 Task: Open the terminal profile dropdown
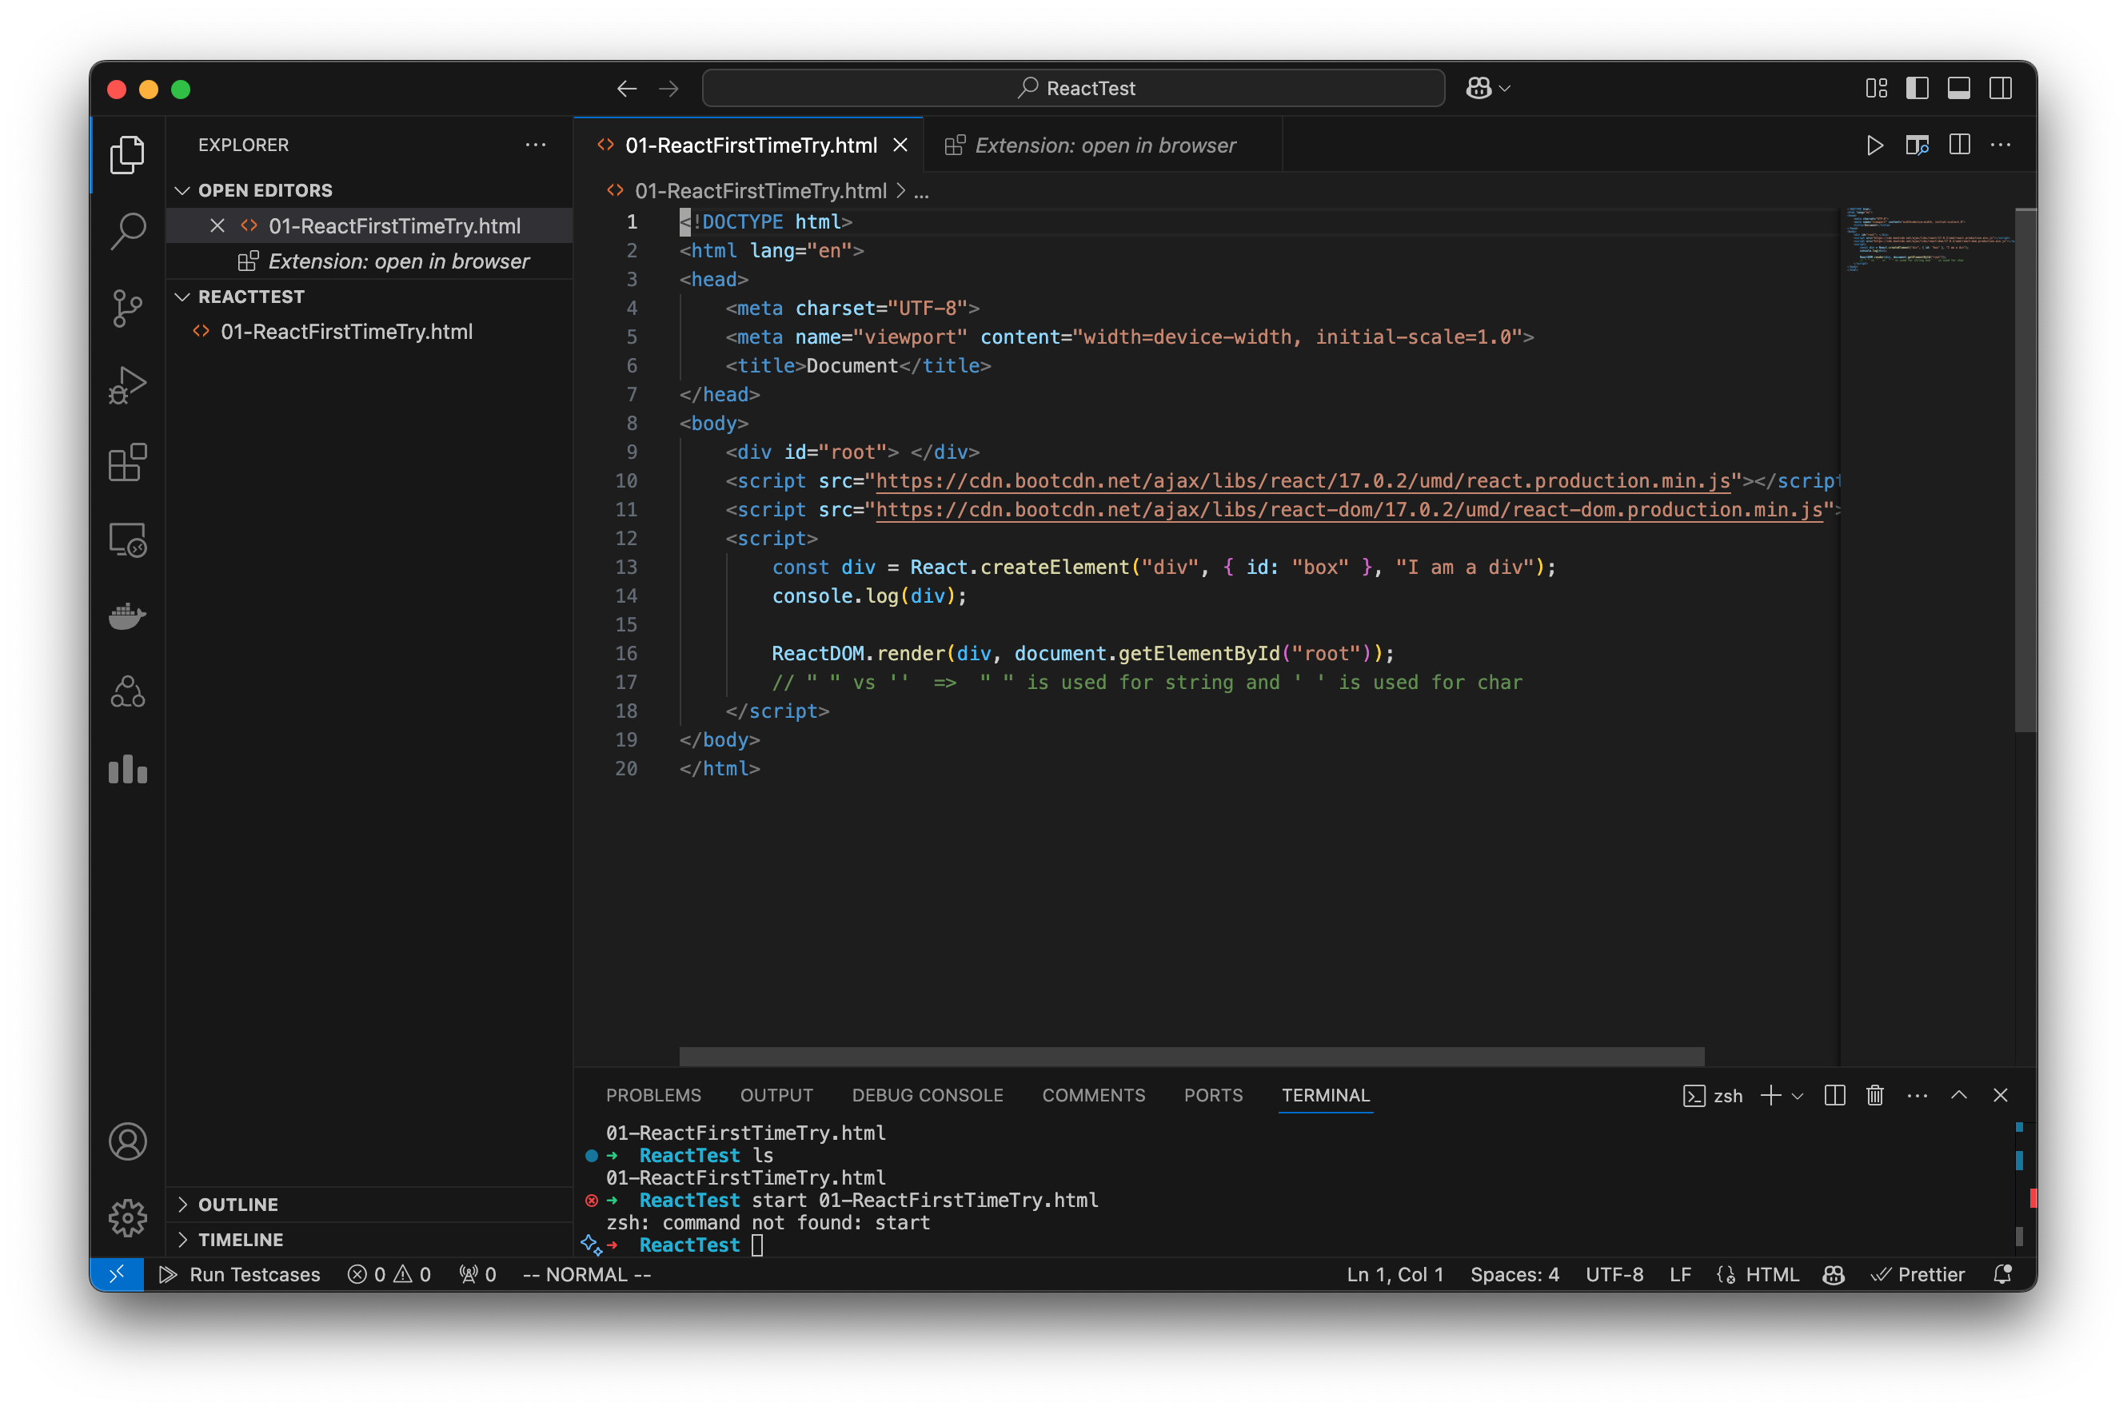pyautogui.click(x=1798, y=1095)
